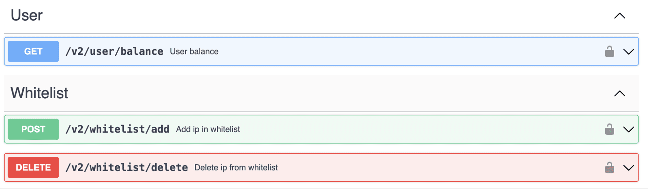Click the lock icon on user balance endpoint
Viewport: 648px width, 189px height.
point(609,51)
